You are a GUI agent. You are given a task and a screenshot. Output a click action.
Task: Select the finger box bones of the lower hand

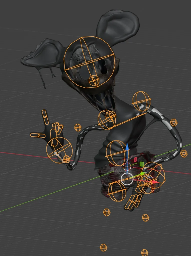tap(133, 202)
